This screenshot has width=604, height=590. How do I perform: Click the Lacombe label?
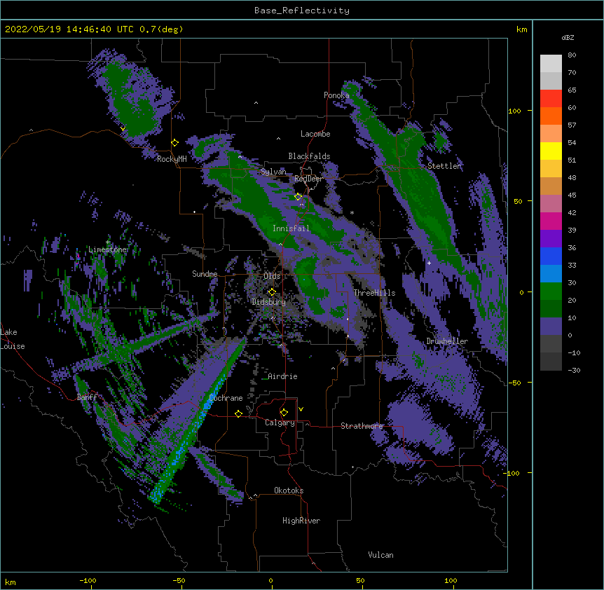pos(315,134)
